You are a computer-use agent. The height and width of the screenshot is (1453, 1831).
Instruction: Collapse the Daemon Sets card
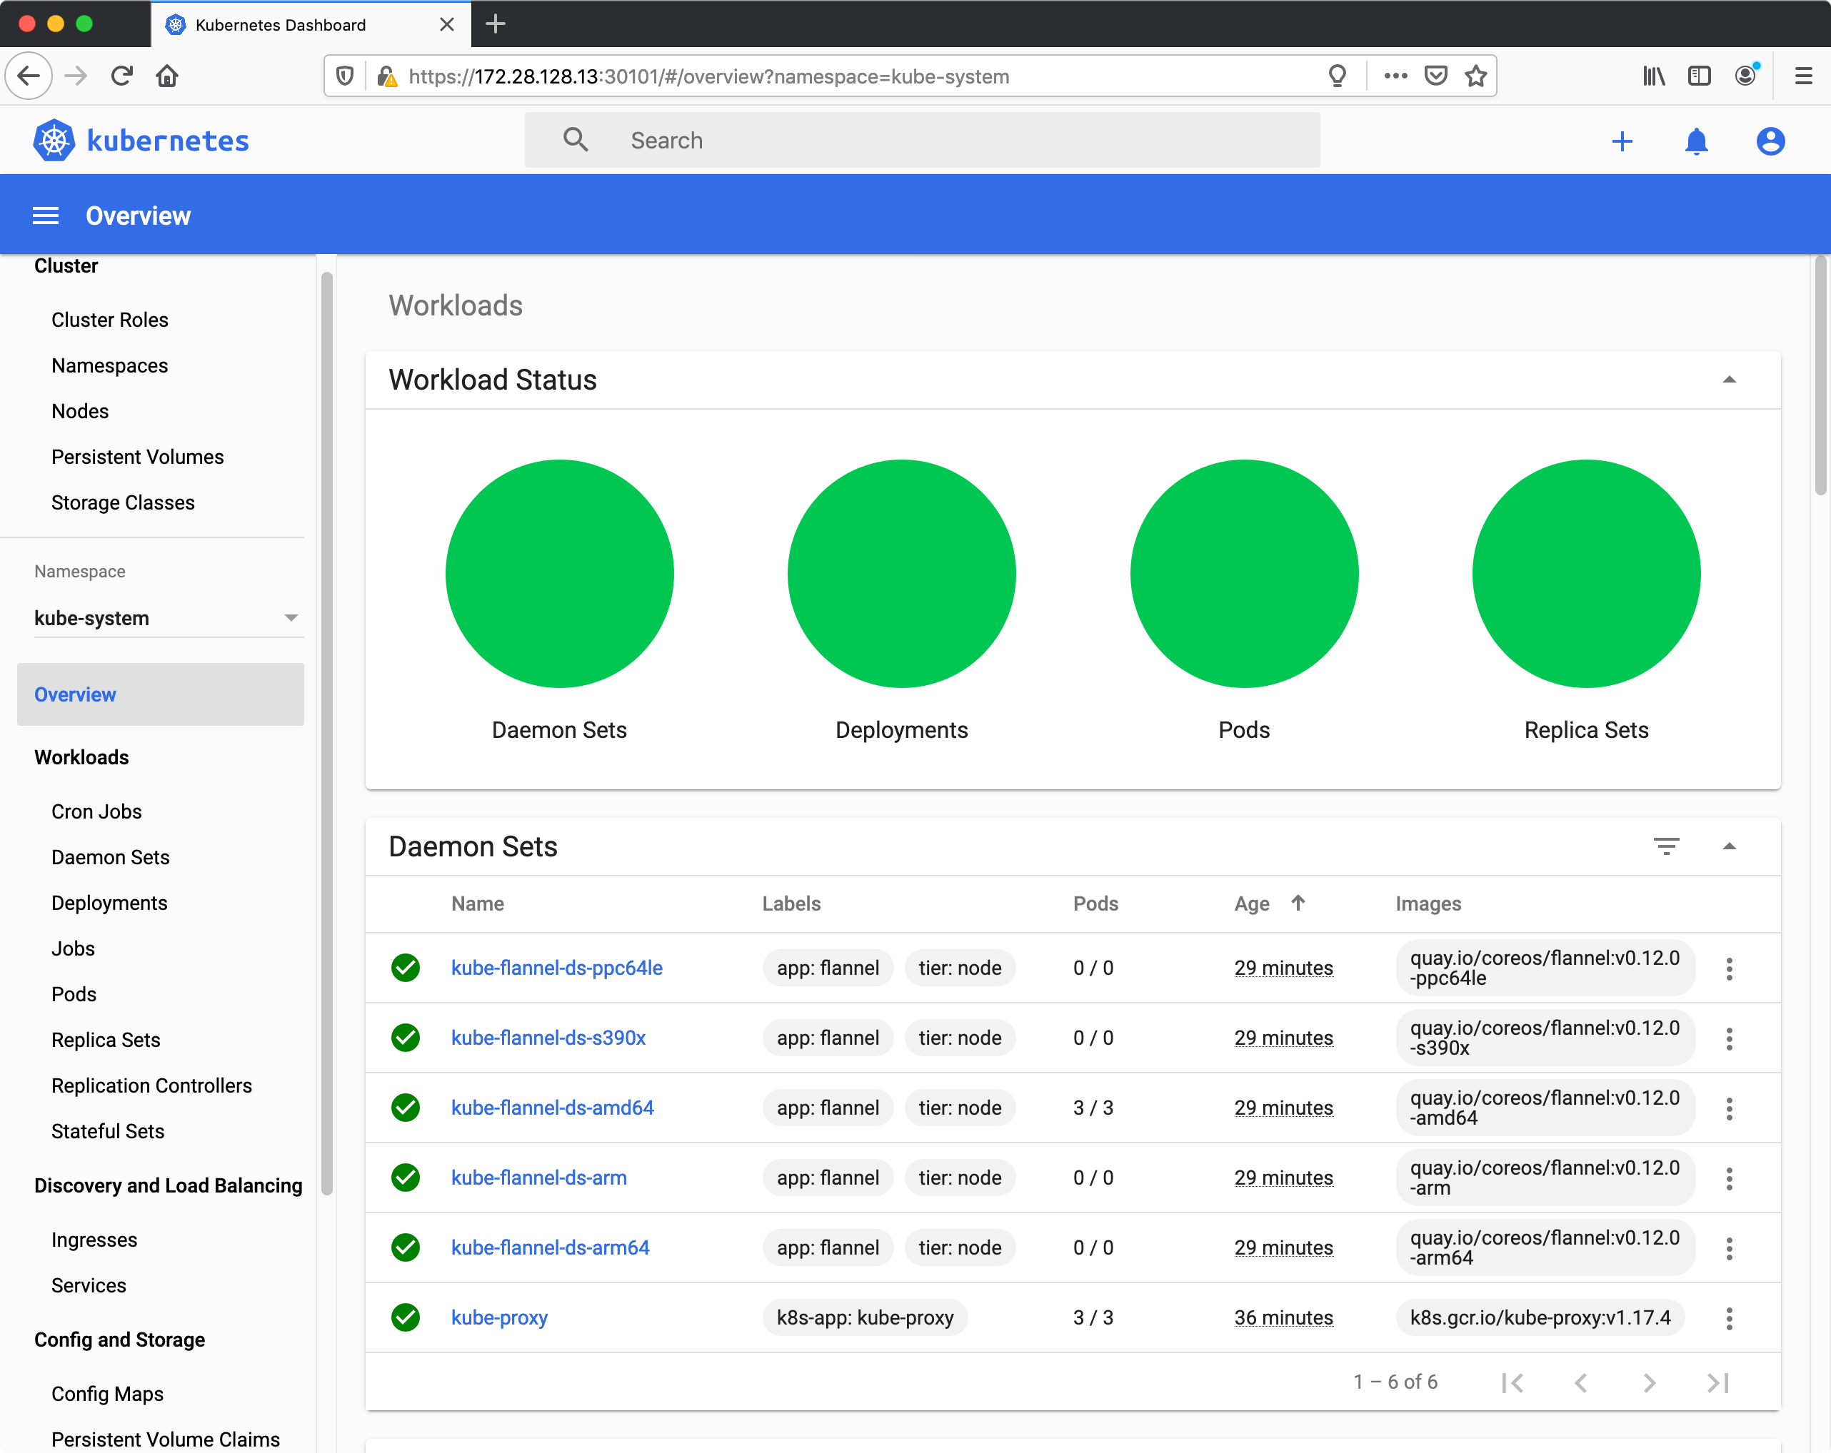(x=1728, y=845)
